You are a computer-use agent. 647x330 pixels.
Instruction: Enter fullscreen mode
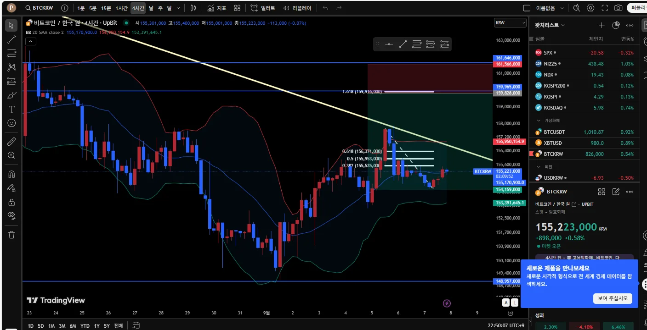(605, 8)
